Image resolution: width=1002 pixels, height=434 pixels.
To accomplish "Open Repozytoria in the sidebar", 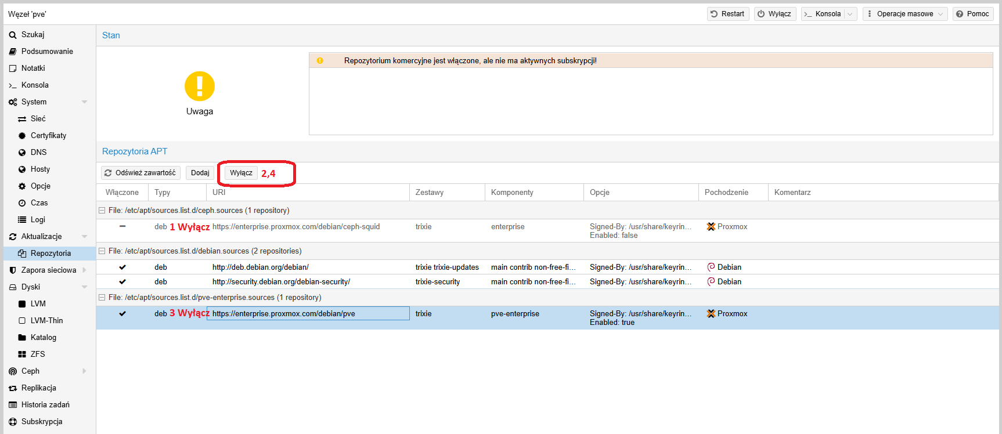I will click(51, 254).
